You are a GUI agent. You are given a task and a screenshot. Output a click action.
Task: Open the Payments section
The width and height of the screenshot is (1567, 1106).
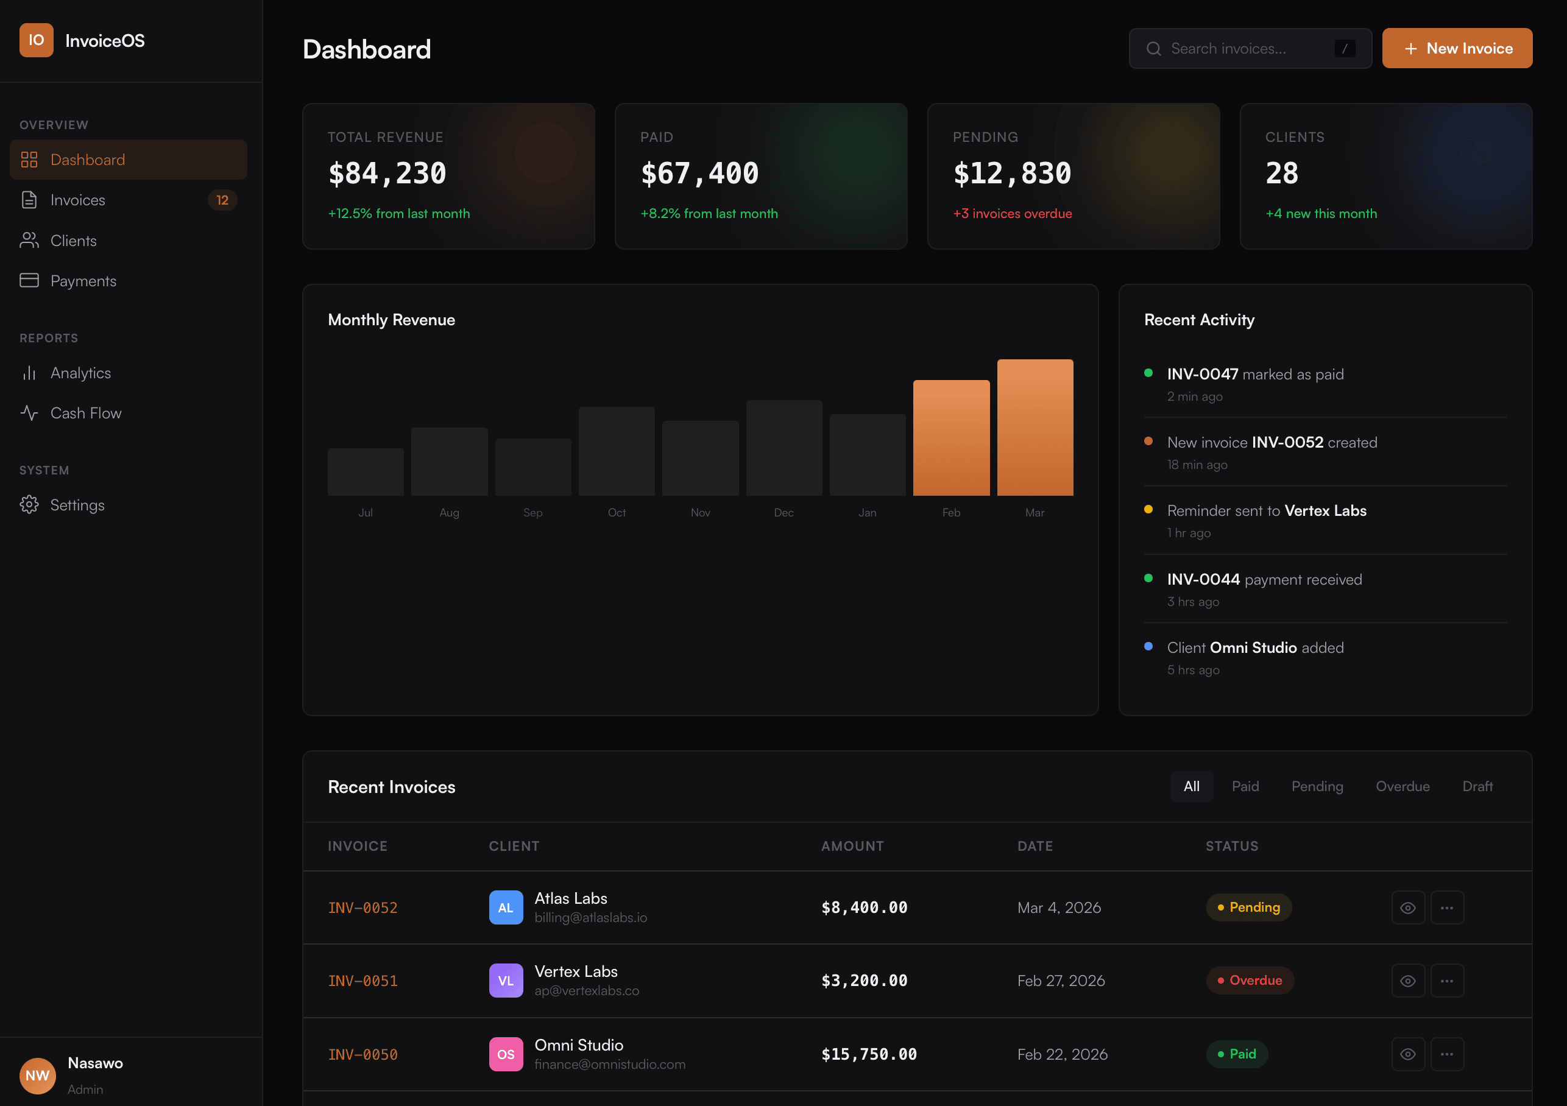point(84,280)
